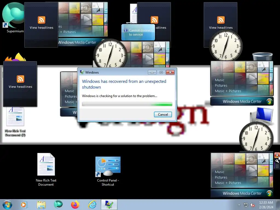Open Pictures in the bottom-right Media Center gadget
Image resolution: width=280 pixels, height=210 pixels.
point(221,177)
